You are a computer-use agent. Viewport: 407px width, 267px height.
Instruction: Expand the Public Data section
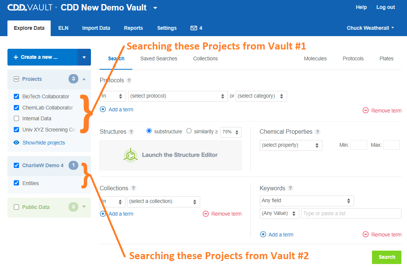pos(84,207)
